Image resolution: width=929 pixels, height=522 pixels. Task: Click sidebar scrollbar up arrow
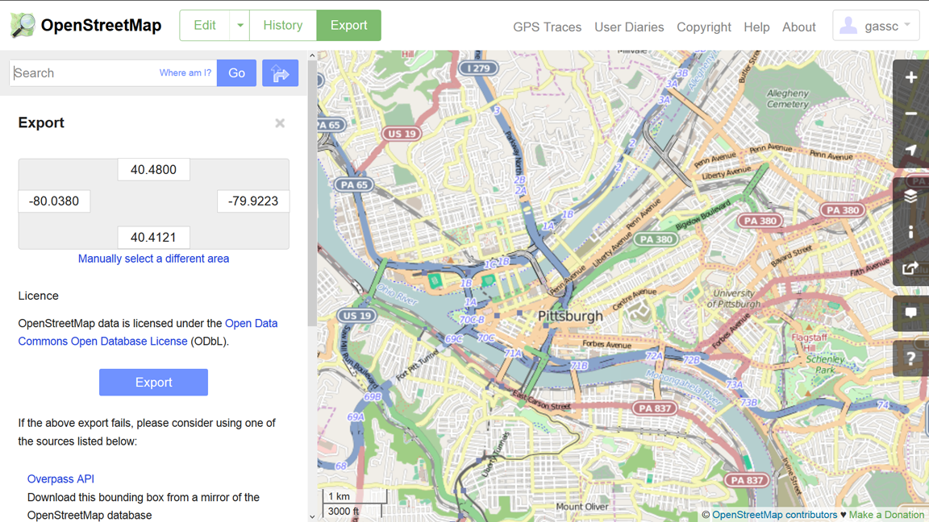312,56
